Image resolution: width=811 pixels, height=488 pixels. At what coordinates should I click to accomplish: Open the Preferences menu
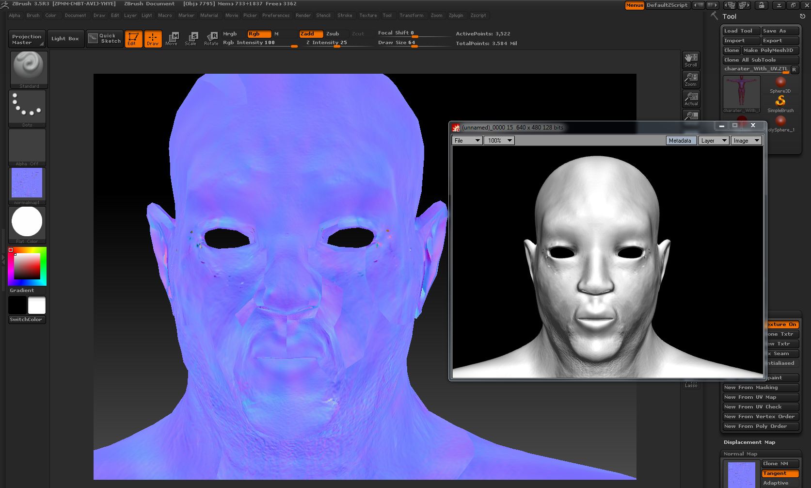click(x=276, y=16)
